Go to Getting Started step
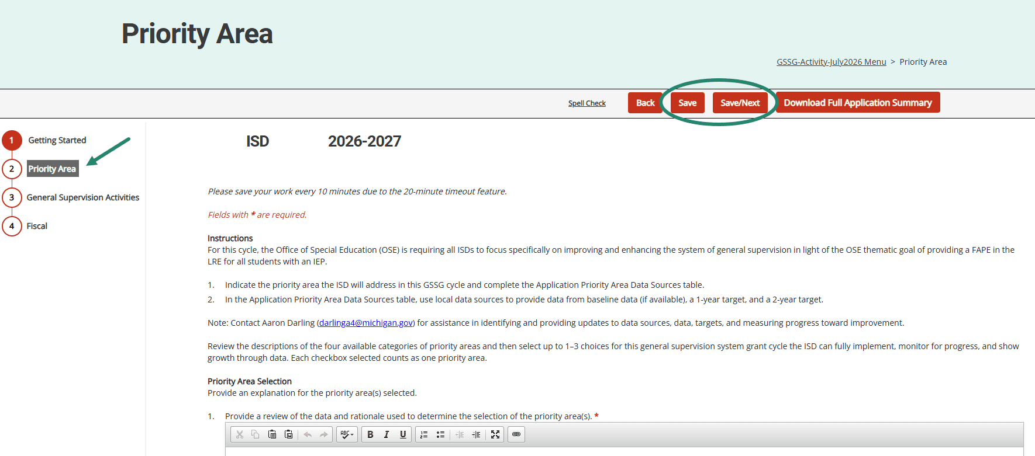 tap(57, 140)
